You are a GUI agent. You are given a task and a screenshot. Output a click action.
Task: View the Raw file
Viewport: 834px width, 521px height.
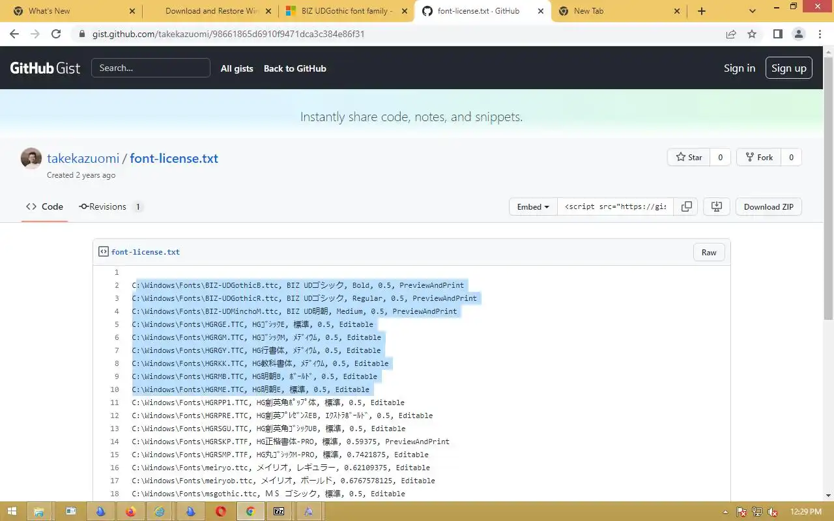(x=709, y=252)
